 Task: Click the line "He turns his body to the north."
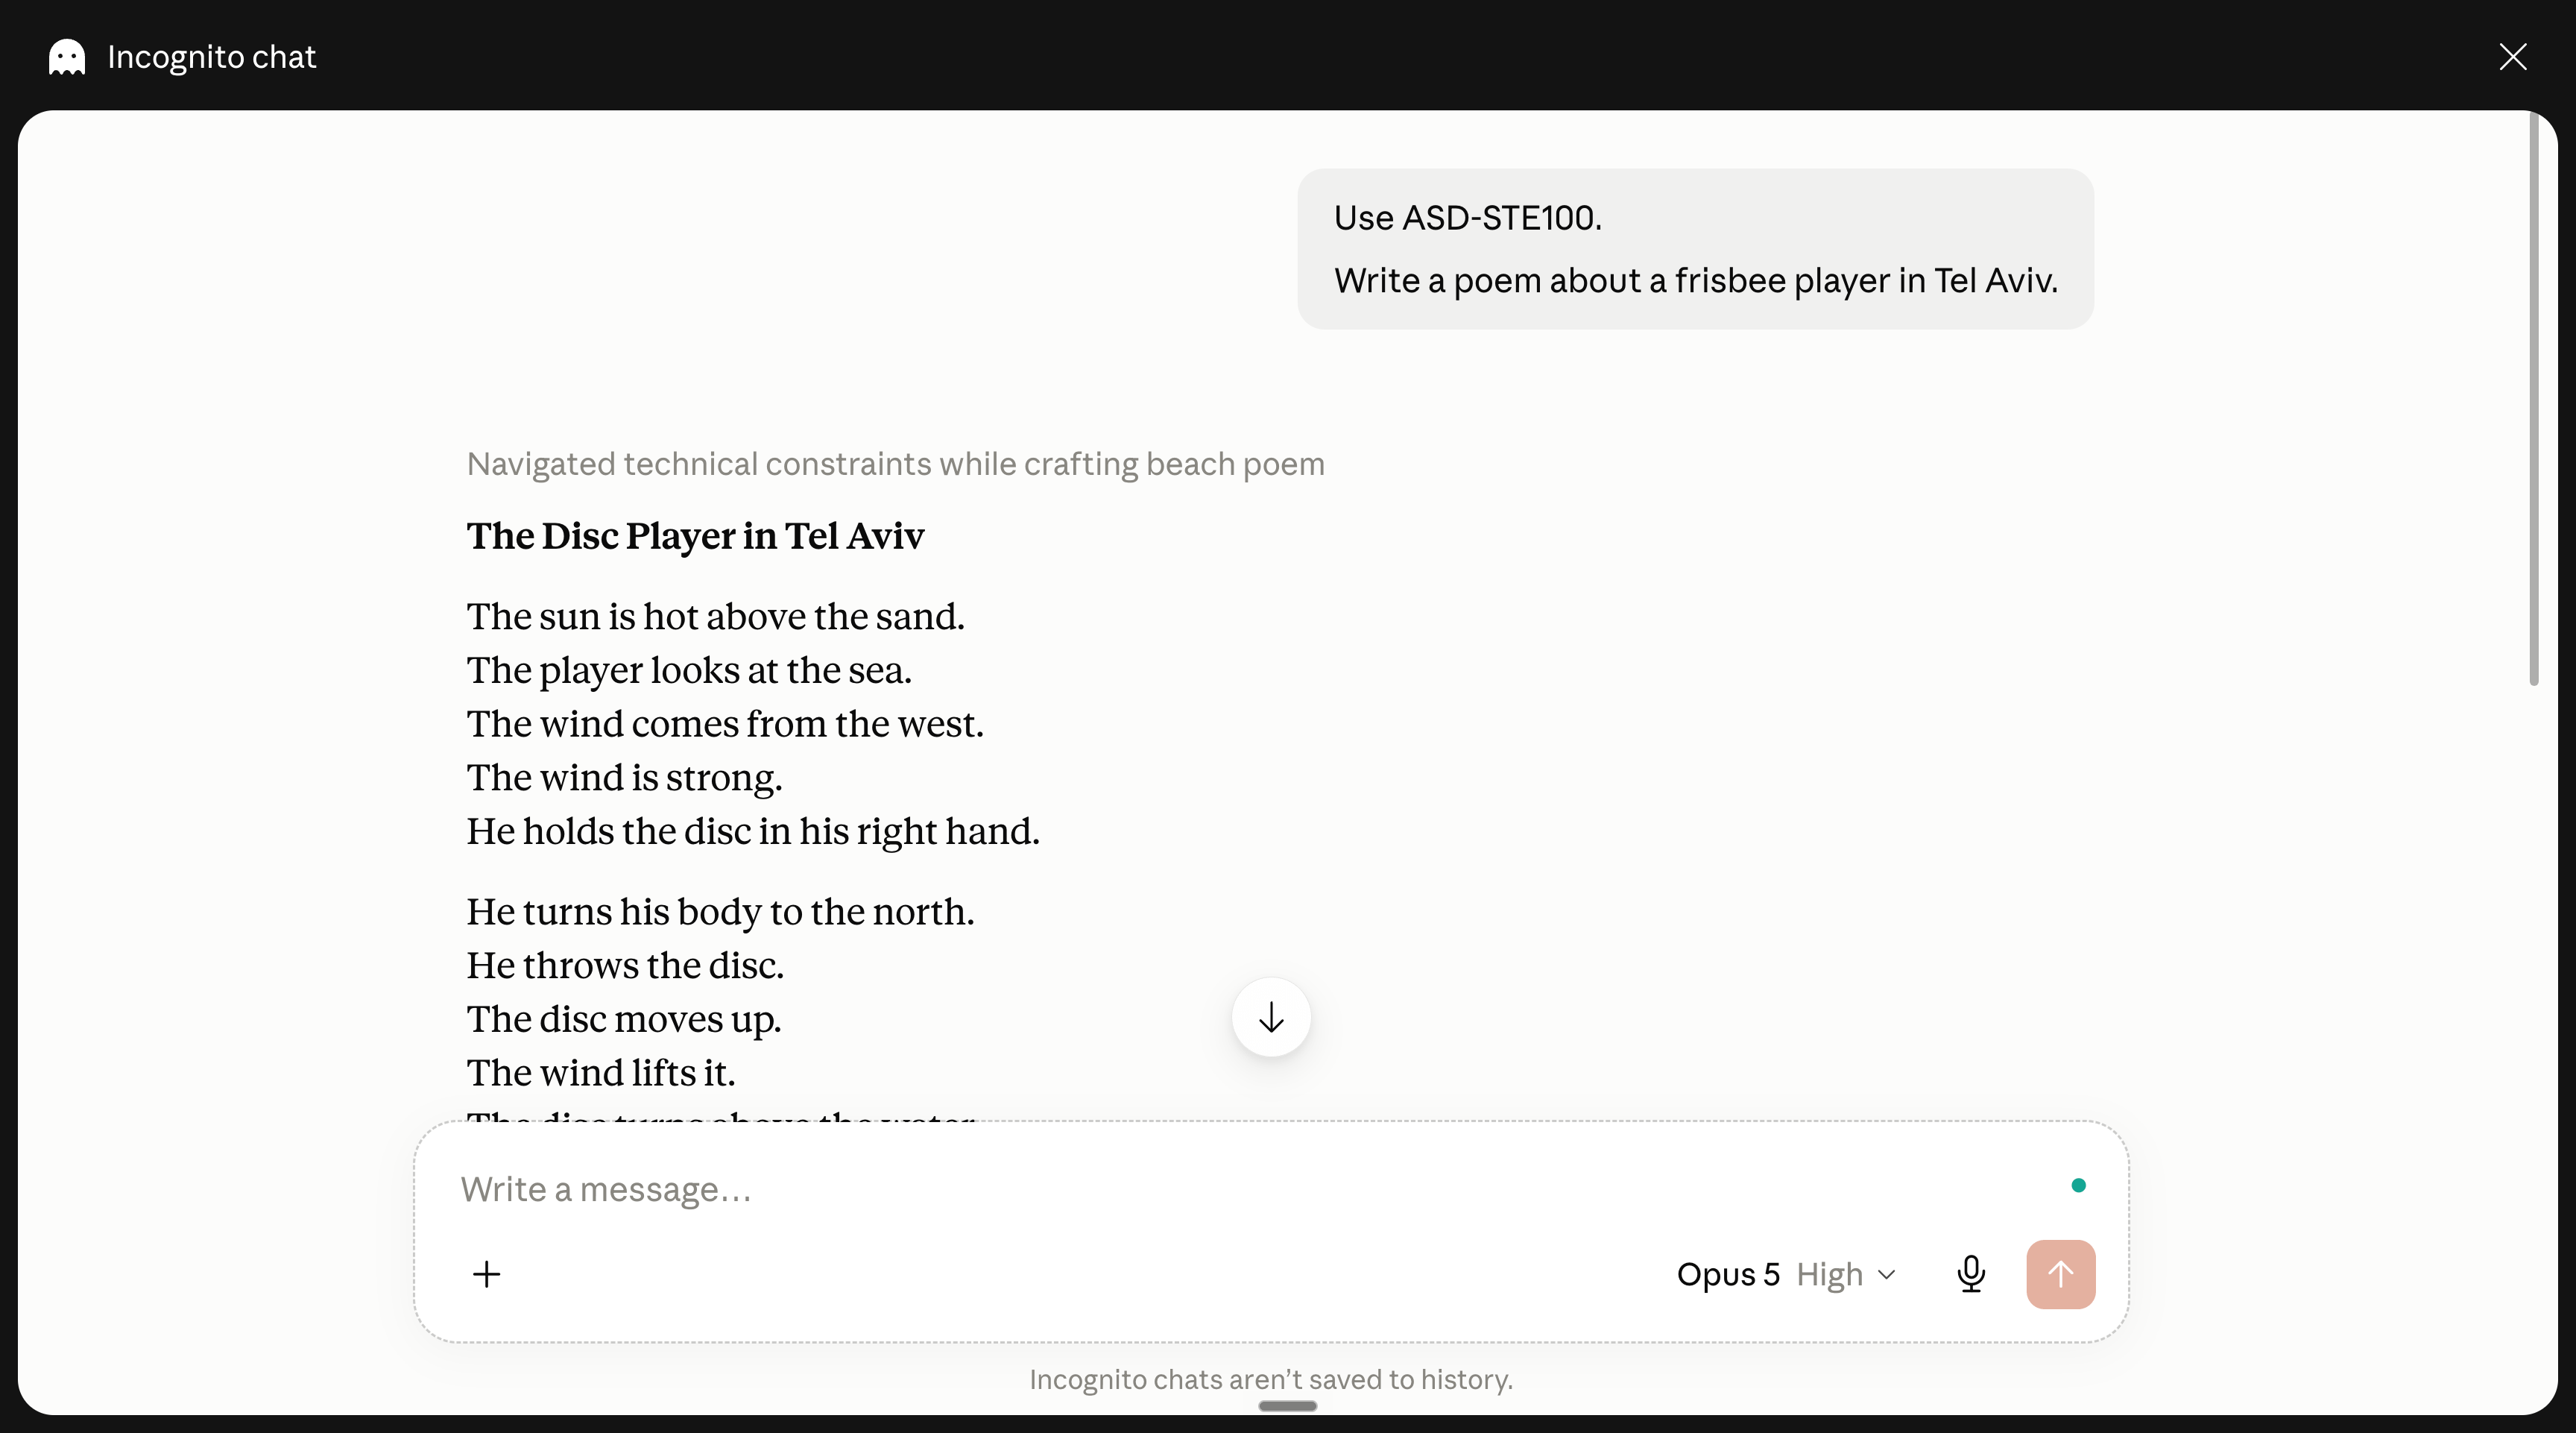click(x=720, y=912)
